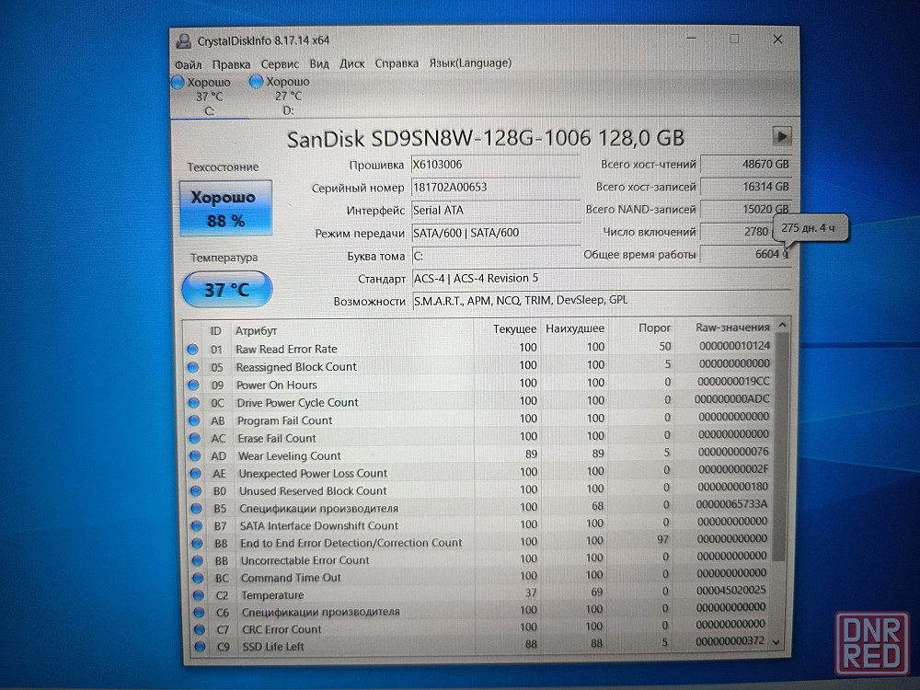The height and width of the screenshot is (690, 920).
Task: Open the Диск menu
Action: tap(352, 63)
